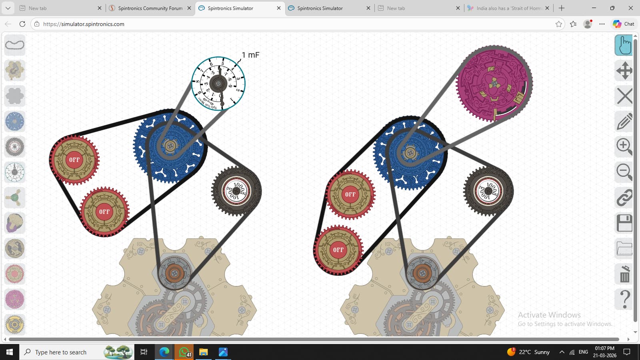Image resolution: width=640 pixels, height=360 pixels.
Task: Toggle the top-left OFF switch in left circuit
Action: 74,160
